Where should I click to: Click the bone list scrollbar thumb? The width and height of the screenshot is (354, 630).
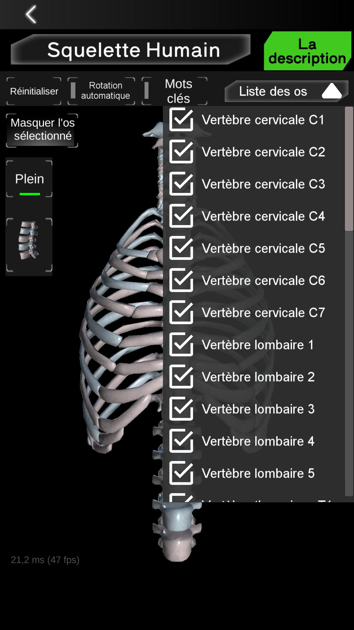(x=349, y=169)
